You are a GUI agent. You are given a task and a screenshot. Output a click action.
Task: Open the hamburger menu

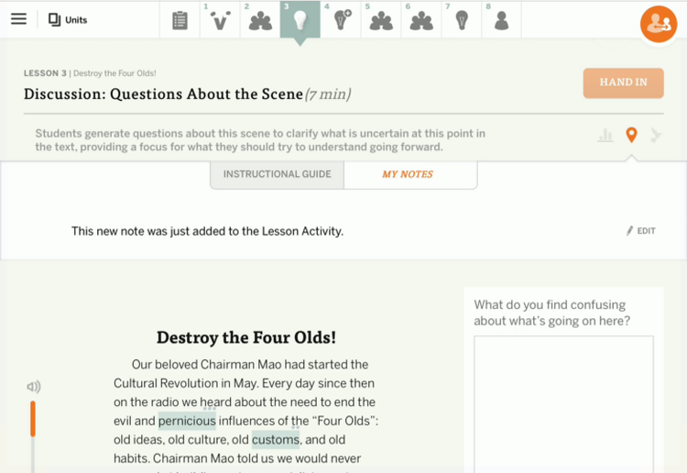point(19,19)
